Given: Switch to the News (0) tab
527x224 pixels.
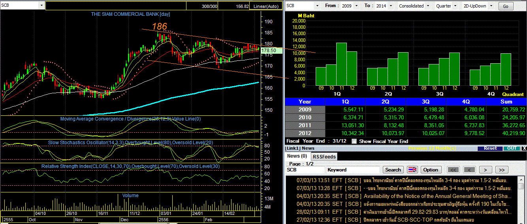Looking at the screenshot, I should (296, 156).
